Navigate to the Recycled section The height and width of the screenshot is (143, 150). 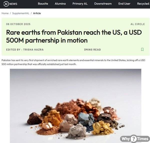[x=143, y=4]
